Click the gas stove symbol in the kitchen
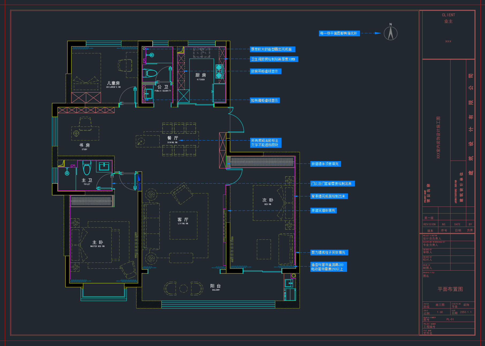The width and height of the screenshot is (485, 346). (219, 71)
